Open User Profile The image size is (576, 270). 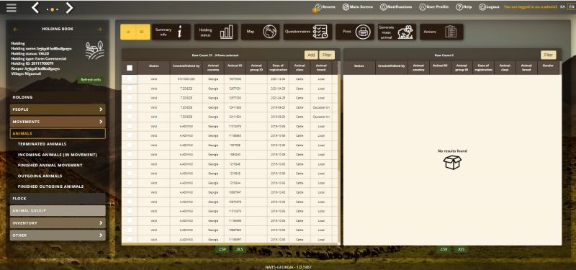coord(434,7)
